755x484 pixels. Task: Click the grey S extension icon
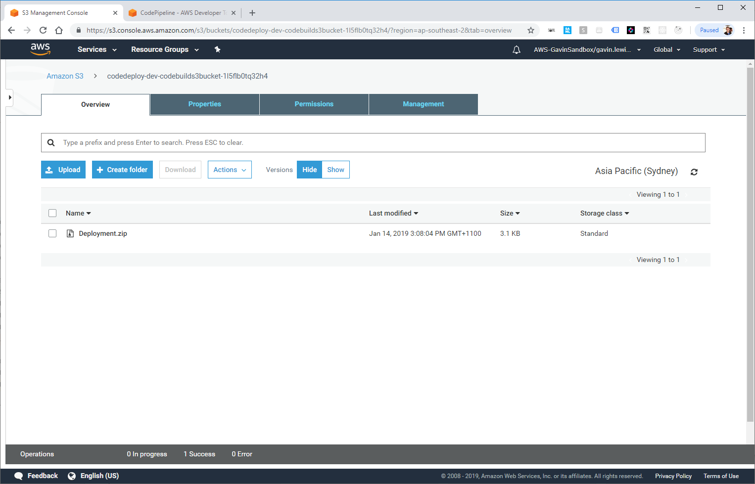click(x=583, y=30)
